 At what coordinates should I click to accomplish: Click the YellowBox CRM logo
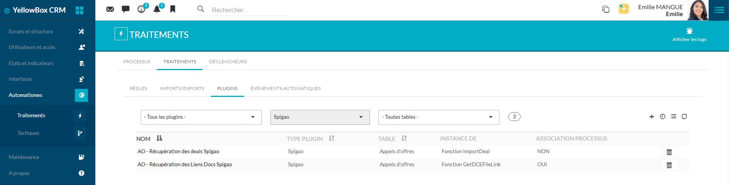[35, 10]
